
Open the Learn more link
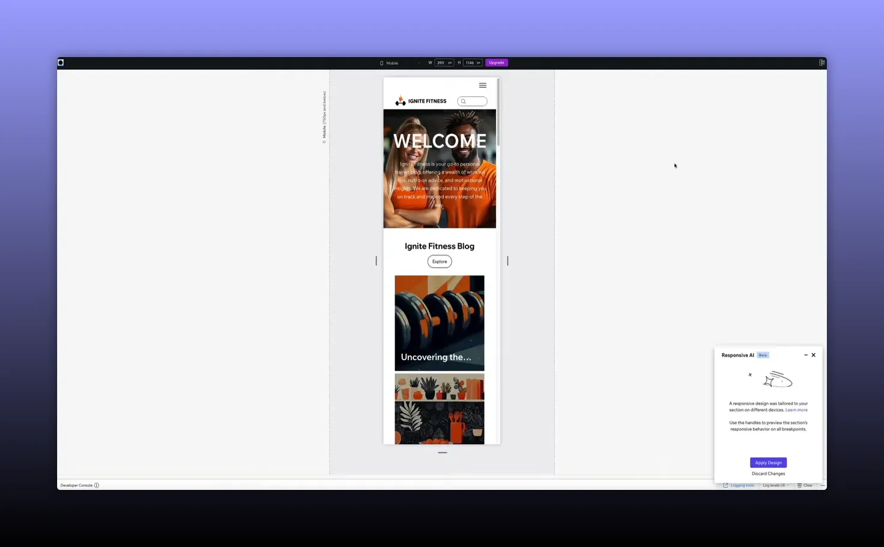coord(796,410)
